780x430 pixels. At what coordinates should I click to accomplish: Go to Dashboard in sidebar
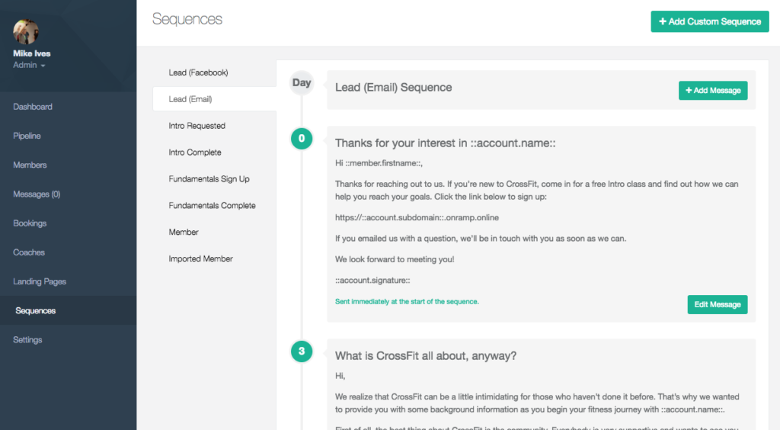point(32,107)
